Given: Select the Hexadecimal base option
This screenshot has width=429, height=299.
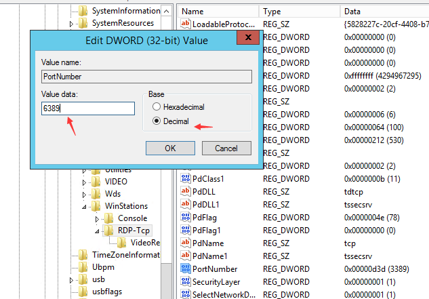Looking at the screenshot, I should point(157,107).
